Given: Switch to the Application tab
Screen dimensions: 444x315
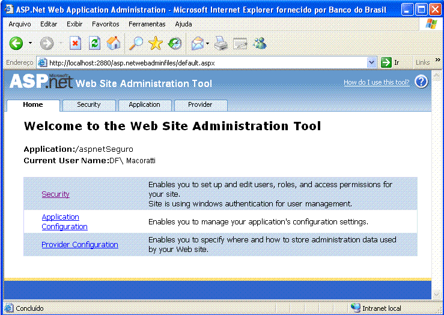Looking at the screenshot, I should [x=145, y=105].
